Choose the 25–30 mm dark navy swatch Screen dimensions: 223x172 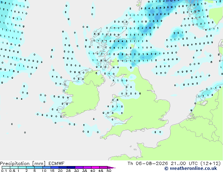click(71, 167)
